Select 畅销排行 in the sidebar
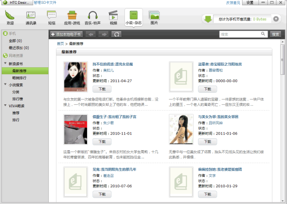The width and height of the screenshot is (287, 204). pos(19,78)
